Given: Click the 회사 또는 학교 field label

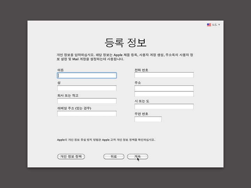Looking at the screenshot, I should pyautogui.click(x=68, y=96).
